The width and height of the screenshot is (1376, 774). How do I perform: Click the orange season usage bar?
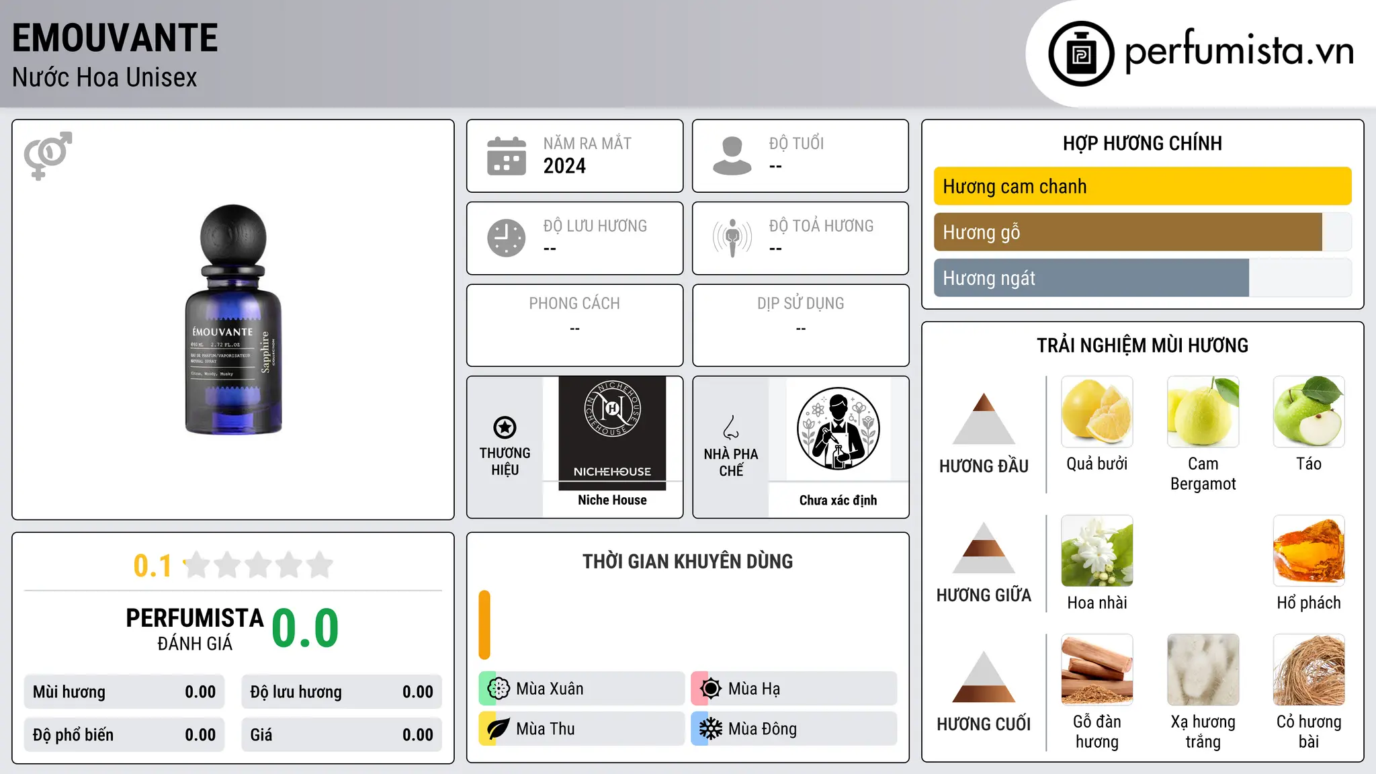pyautogui.click(x=484, y=625)
